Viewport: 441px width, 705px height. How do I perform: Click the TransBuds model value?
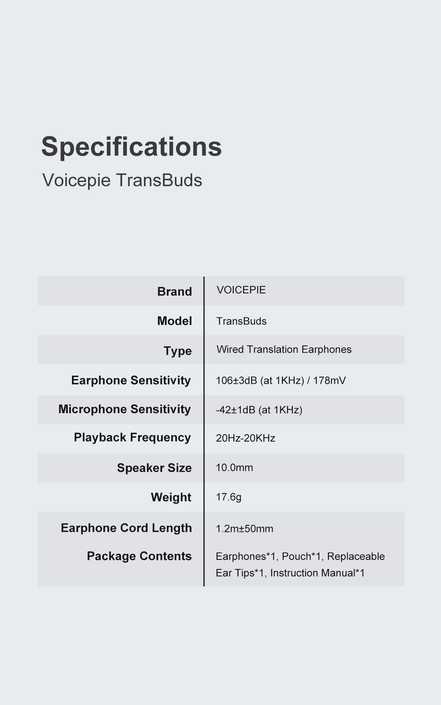pos(241,321)
